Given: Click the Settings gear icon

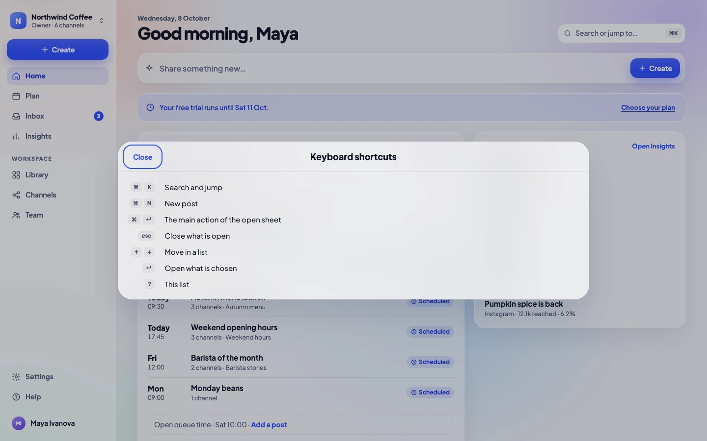Looking at the screenshot, I should 16,377.
